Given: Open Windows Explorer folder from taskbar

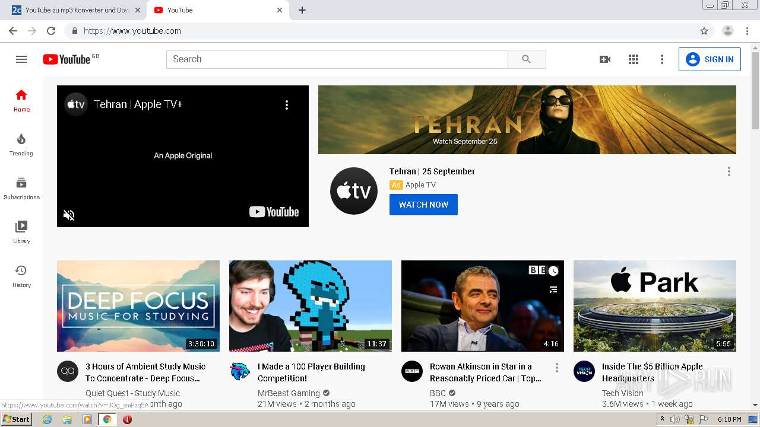Looking at the screenshot, I should point(67,419).
